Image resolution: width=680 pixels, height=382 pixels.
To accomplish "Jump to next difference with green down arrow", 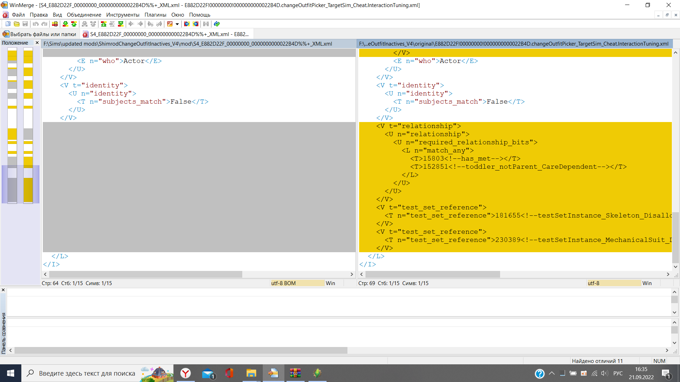I will click(65, 24).
